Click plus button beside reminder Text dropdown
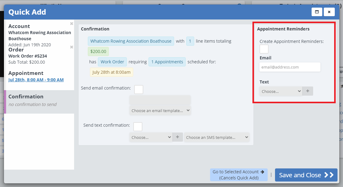 coord(307,91)
